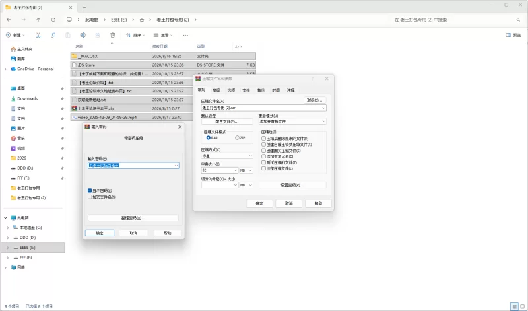This screenshot has width=528, height=311.
Task: Click the Paste icon in Explorer toolbar
Action: point(68,35)
